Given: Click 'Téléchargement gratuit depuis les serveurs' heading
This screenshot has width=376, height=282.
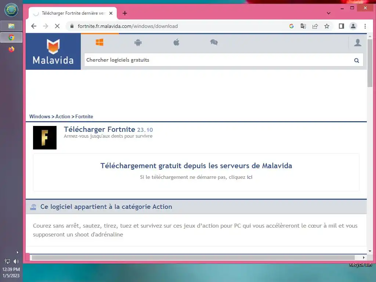Looking at the screenshot, I should pyautogui.click(x=196, y=166).
